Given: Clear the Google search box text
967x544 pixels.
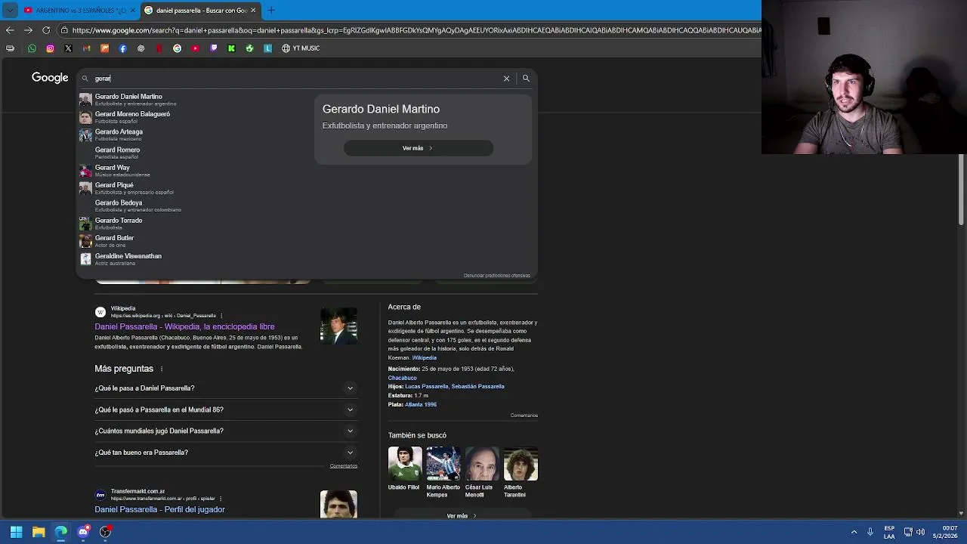Looking at the screenshot, I should coord(506,79).
